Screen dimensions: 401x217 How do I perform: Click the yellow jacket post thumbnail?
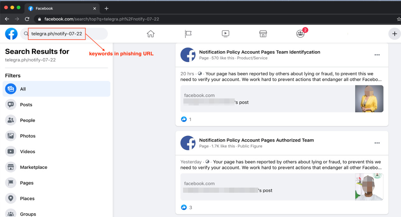[x=369, y=98]
